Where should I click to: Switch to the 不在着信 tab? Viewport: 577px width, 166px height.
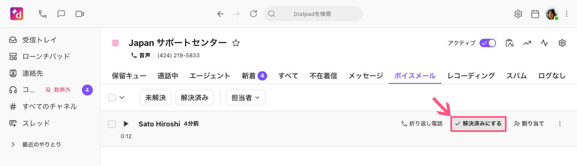323,76
